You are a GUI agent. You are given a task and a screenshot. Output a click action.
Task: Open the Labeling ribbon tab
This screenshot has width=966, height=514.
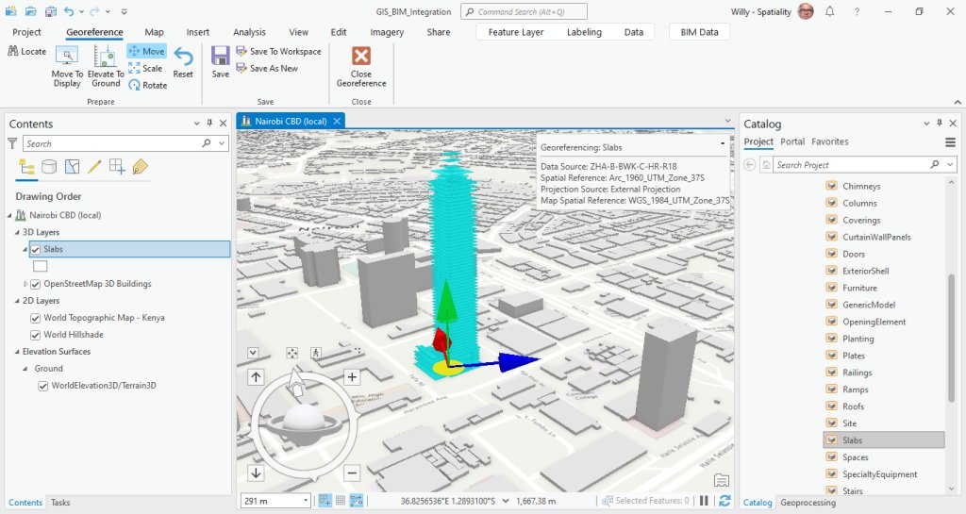(584, 32)
